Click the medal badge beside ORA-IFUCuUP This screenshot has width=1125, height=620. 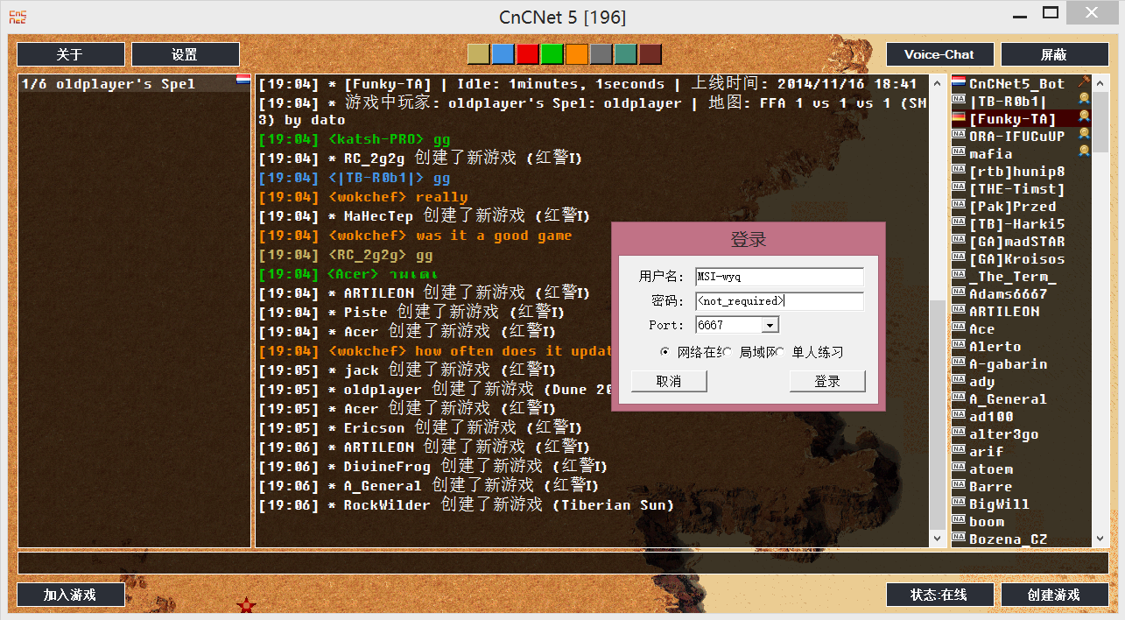1084,134
